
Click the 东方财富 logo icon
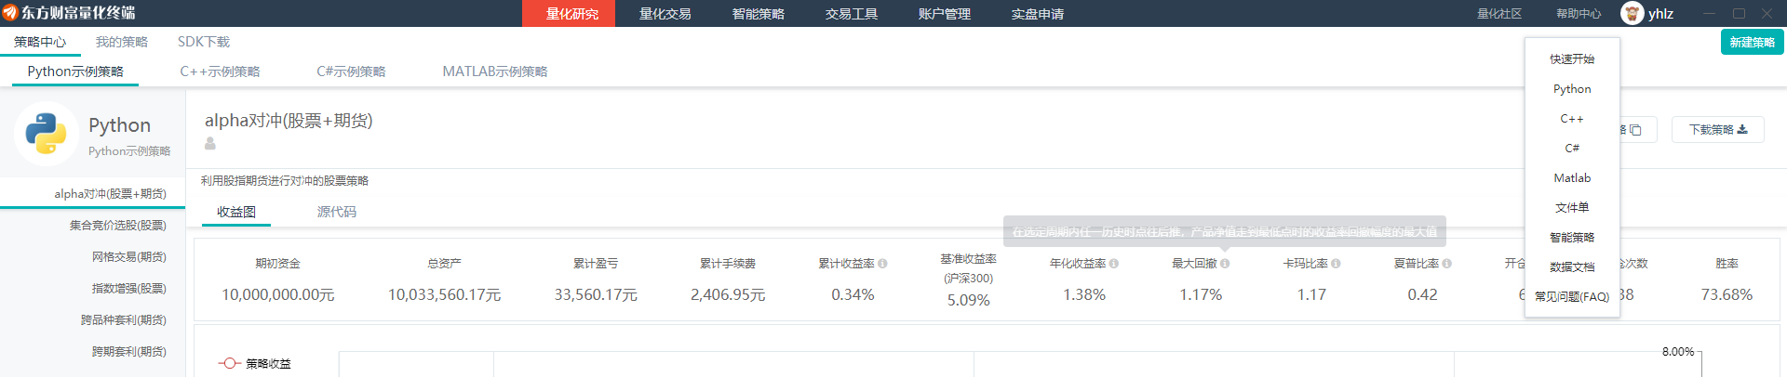10,13
